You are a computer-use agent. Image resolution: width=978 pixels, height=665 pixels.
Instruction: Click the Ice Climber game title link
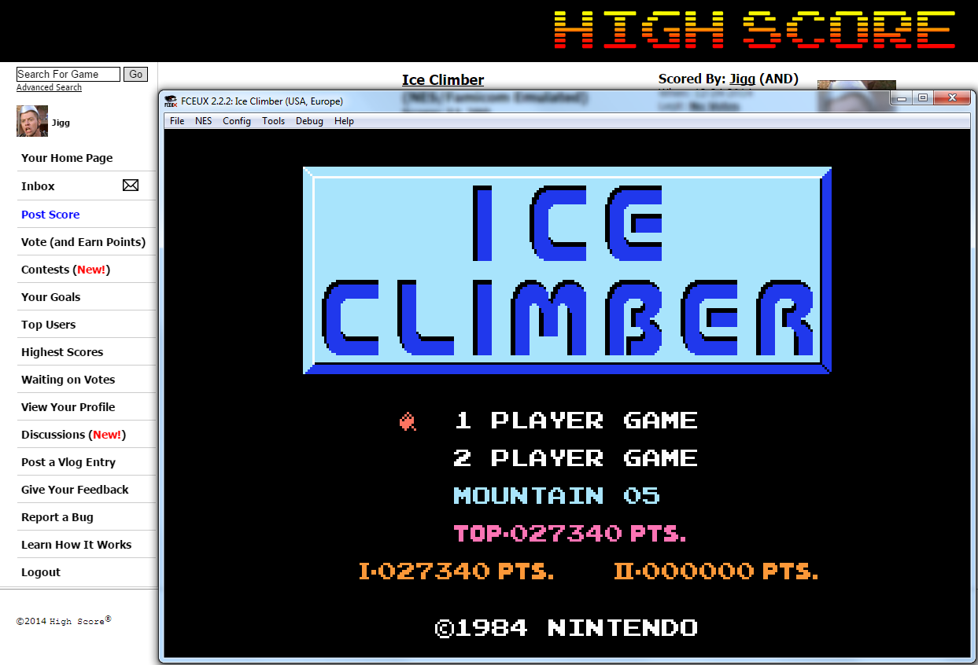click(x=443, y=79)
